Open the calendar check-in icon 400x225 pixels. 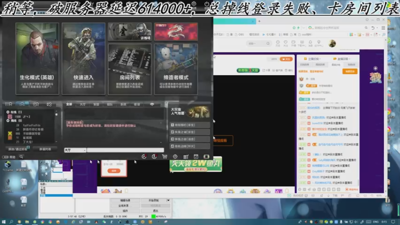(196, 156)
